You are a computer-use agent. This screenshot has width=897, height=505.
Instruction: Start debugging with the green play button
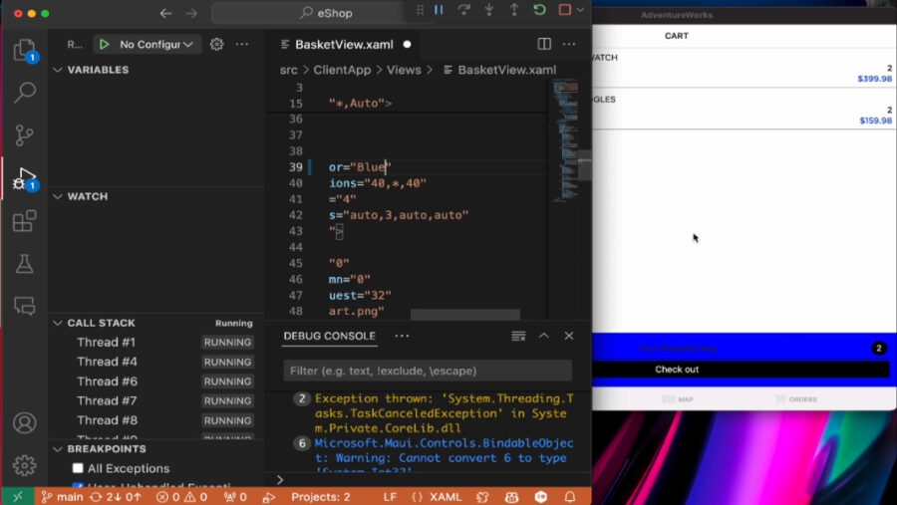coord(104,44)
